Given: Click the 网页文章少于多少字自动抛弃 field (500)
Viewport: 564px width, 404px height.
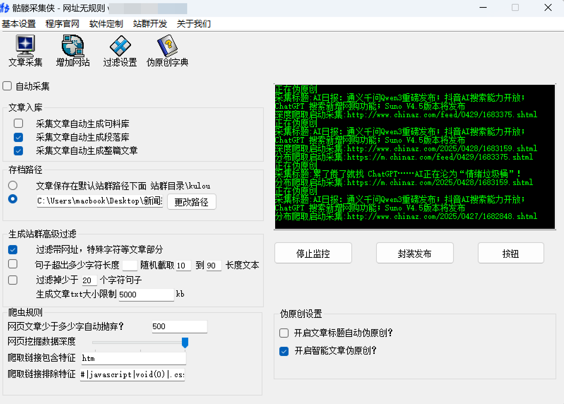Looking at the screenshot, I should (x=179, y=327).
